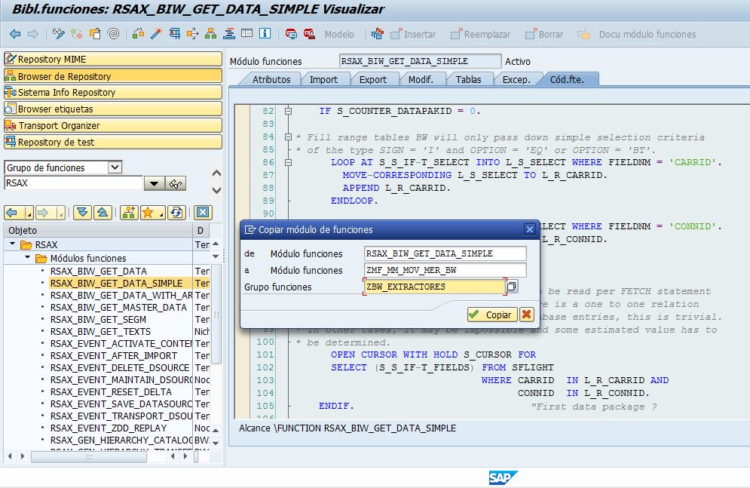
Task: Click the Insertar toolbar button
Action: tap(413, 35)
